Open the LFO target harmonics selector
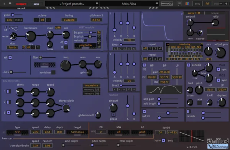The image size is (230, 150). [x=77, y=132]
